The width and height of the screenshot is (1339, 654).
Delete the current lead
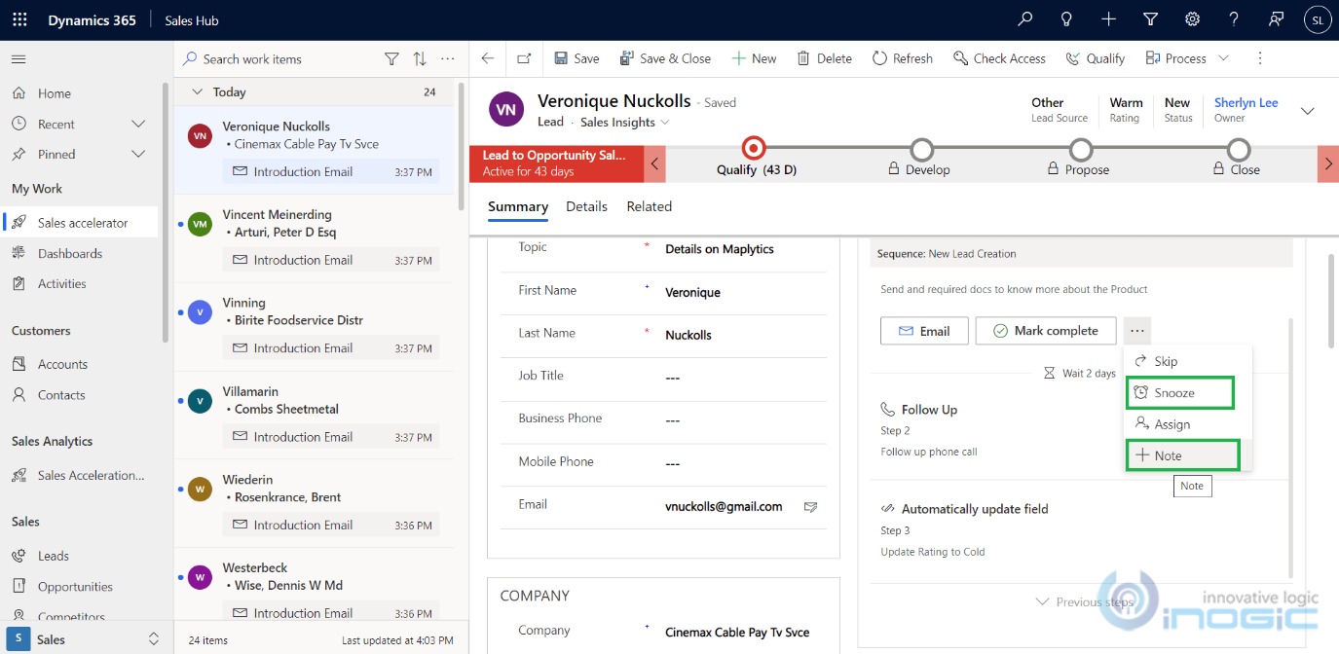coord(825,58)
